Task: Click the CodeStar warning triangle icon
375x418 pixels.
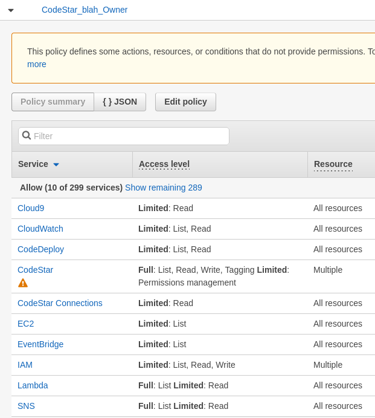Action: [23, 282]
